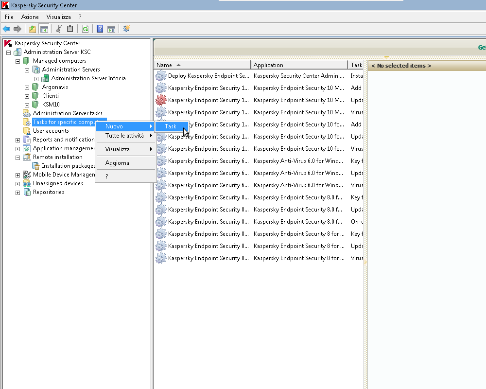Click the Deploy Kaspersky Endpoint task gear icon
The height and width of the screenshot is (389, 486).
click(161, 76)
